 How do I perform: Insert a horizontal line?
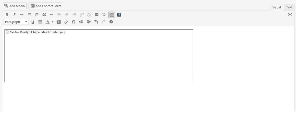(x=52, y=15)
